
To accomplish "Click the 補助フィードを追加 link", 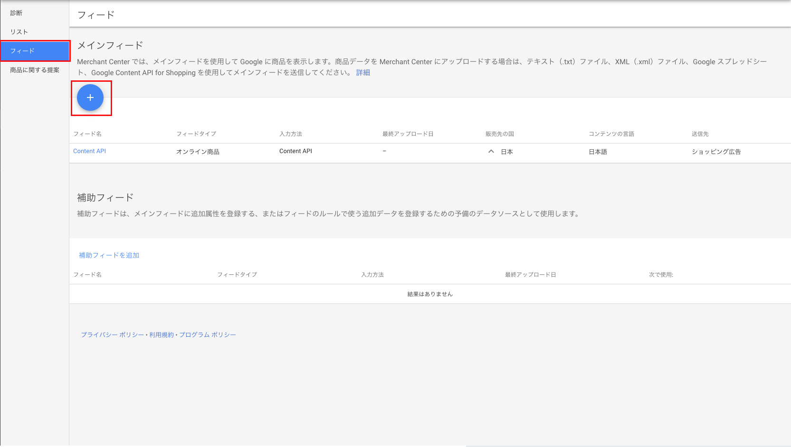I will coord(109,255).
